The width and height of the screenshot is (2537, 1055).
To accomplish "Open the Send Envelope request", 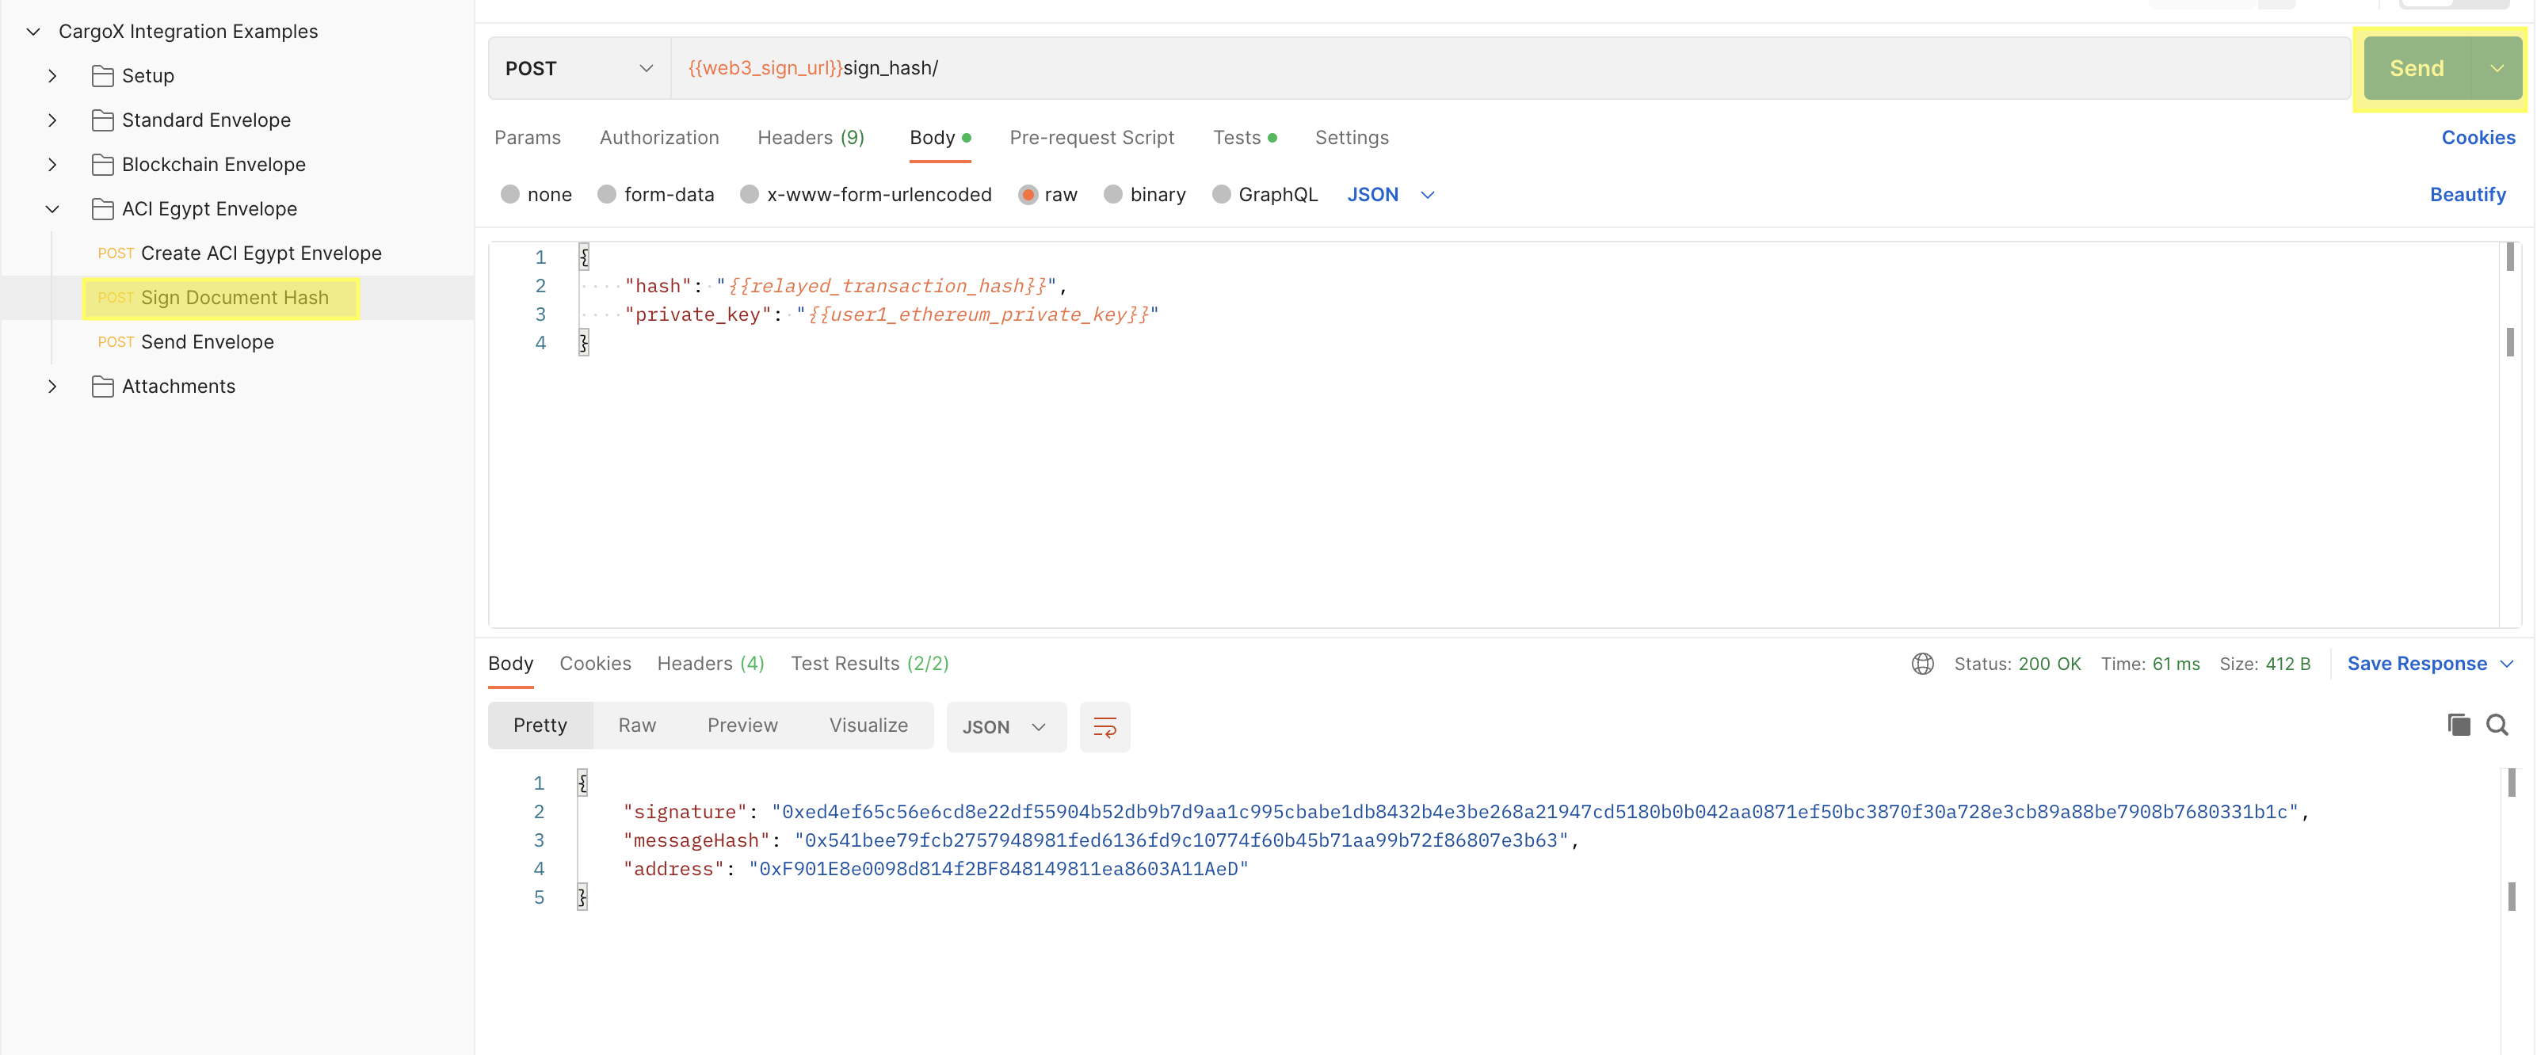I will pyautogui.click(x=207, y=342).
